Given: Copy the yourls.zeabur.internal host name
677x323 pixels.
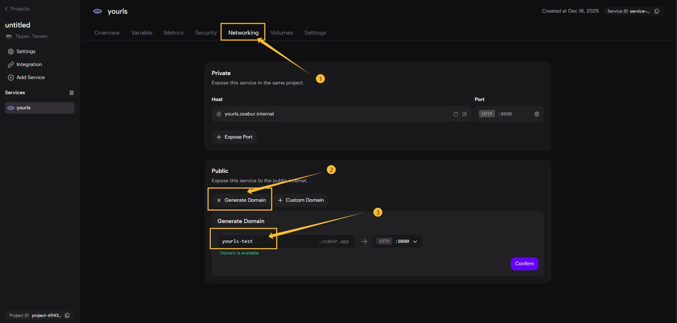Looking at the screenshot, I should click(x=456, y=114).
